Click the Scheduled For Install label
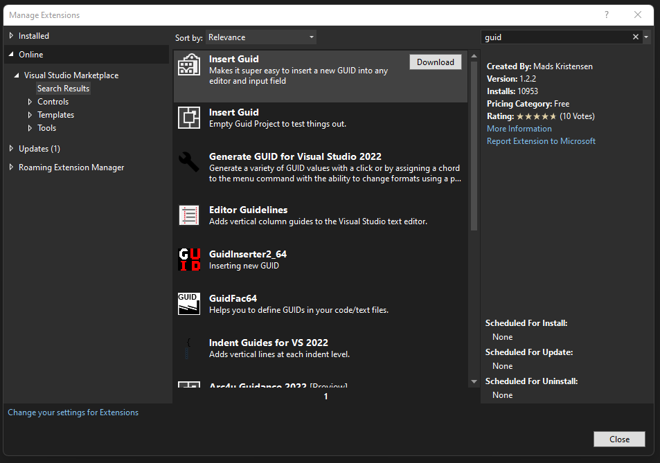Image resolution: width=660 pixels, height=463 pixels. click(526, 323)
